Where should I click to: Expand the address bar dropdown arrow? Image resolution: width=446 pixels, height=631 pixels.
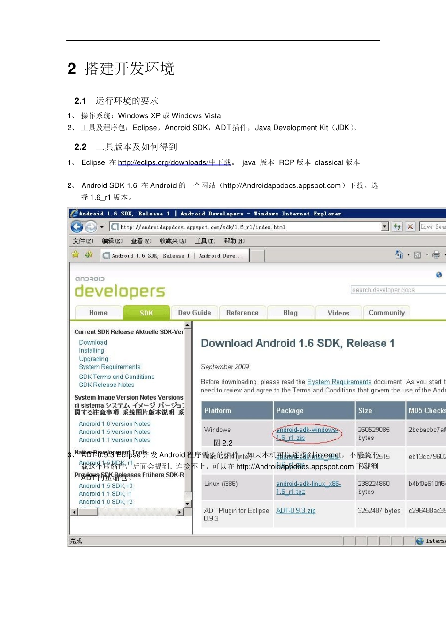click(x=385, y=227)
